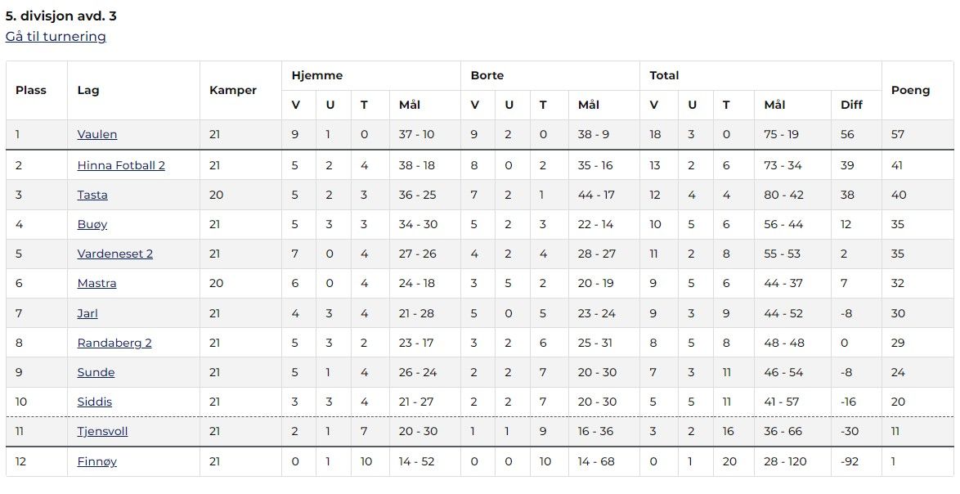This screenshot has height=494, width=960.
Task: Visit the Jarl team page
Action: coord(87,313)
